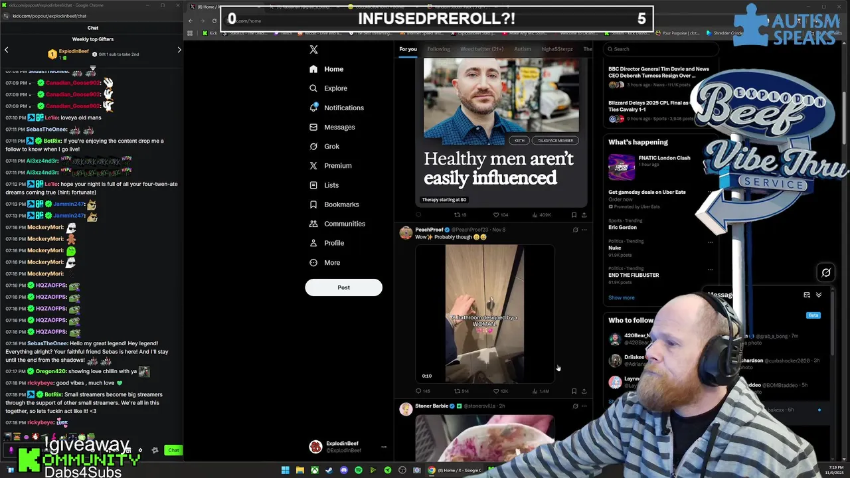Screen dimensions: 850x478
Task: Open ExplodinBeef account menu dots
Action: click(383, 447)
